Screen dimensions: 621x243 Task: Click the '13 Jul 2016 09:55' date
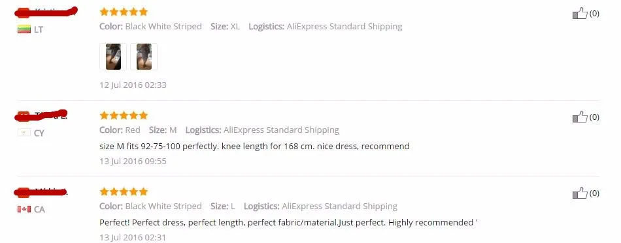(133, 162)
